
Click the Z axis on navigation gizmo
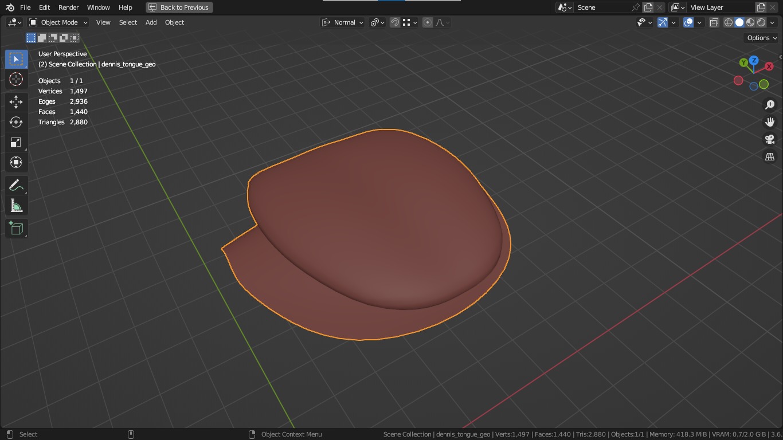click(754, 60)
